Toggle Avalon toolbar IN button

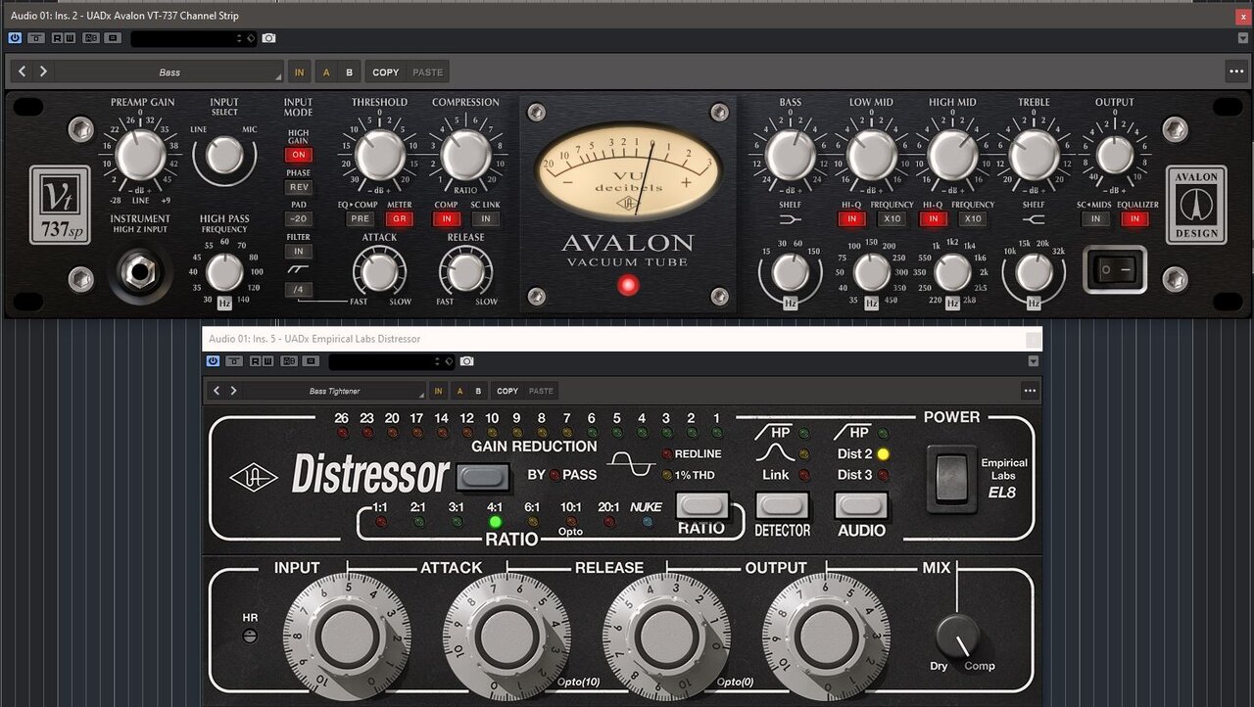pyautogui.click(x=299, y=71)
